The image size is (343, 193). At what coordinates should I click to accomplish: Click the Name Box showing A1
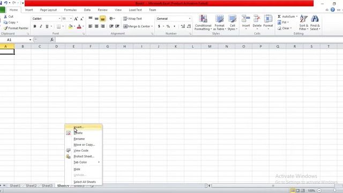15,40
